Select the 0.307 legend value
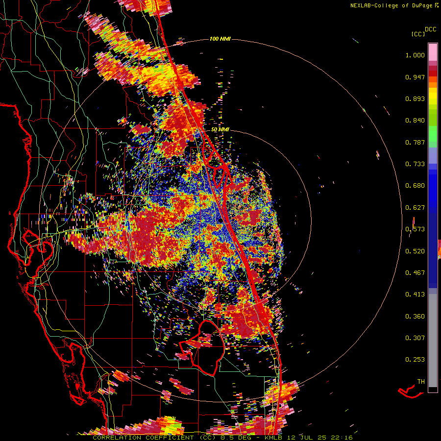 pos(415,338)
